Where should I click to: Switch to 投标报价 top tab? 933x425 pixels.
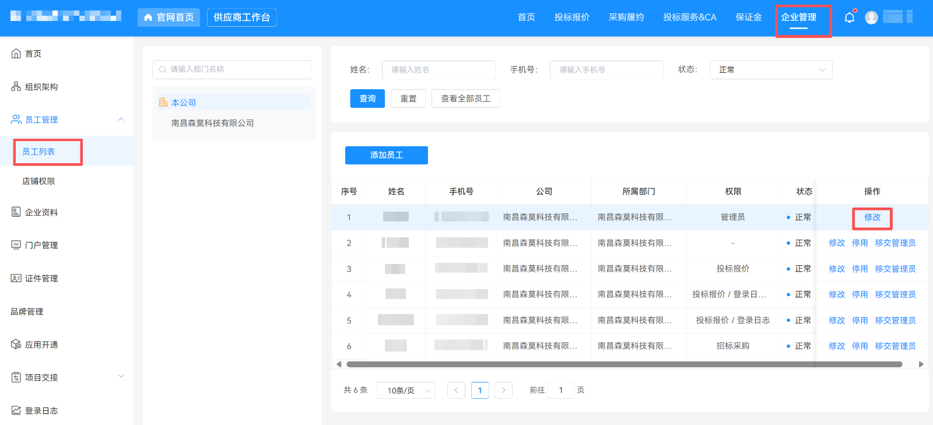(572, 17)
